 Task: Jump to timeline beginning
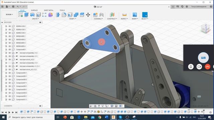click(2, 112)
